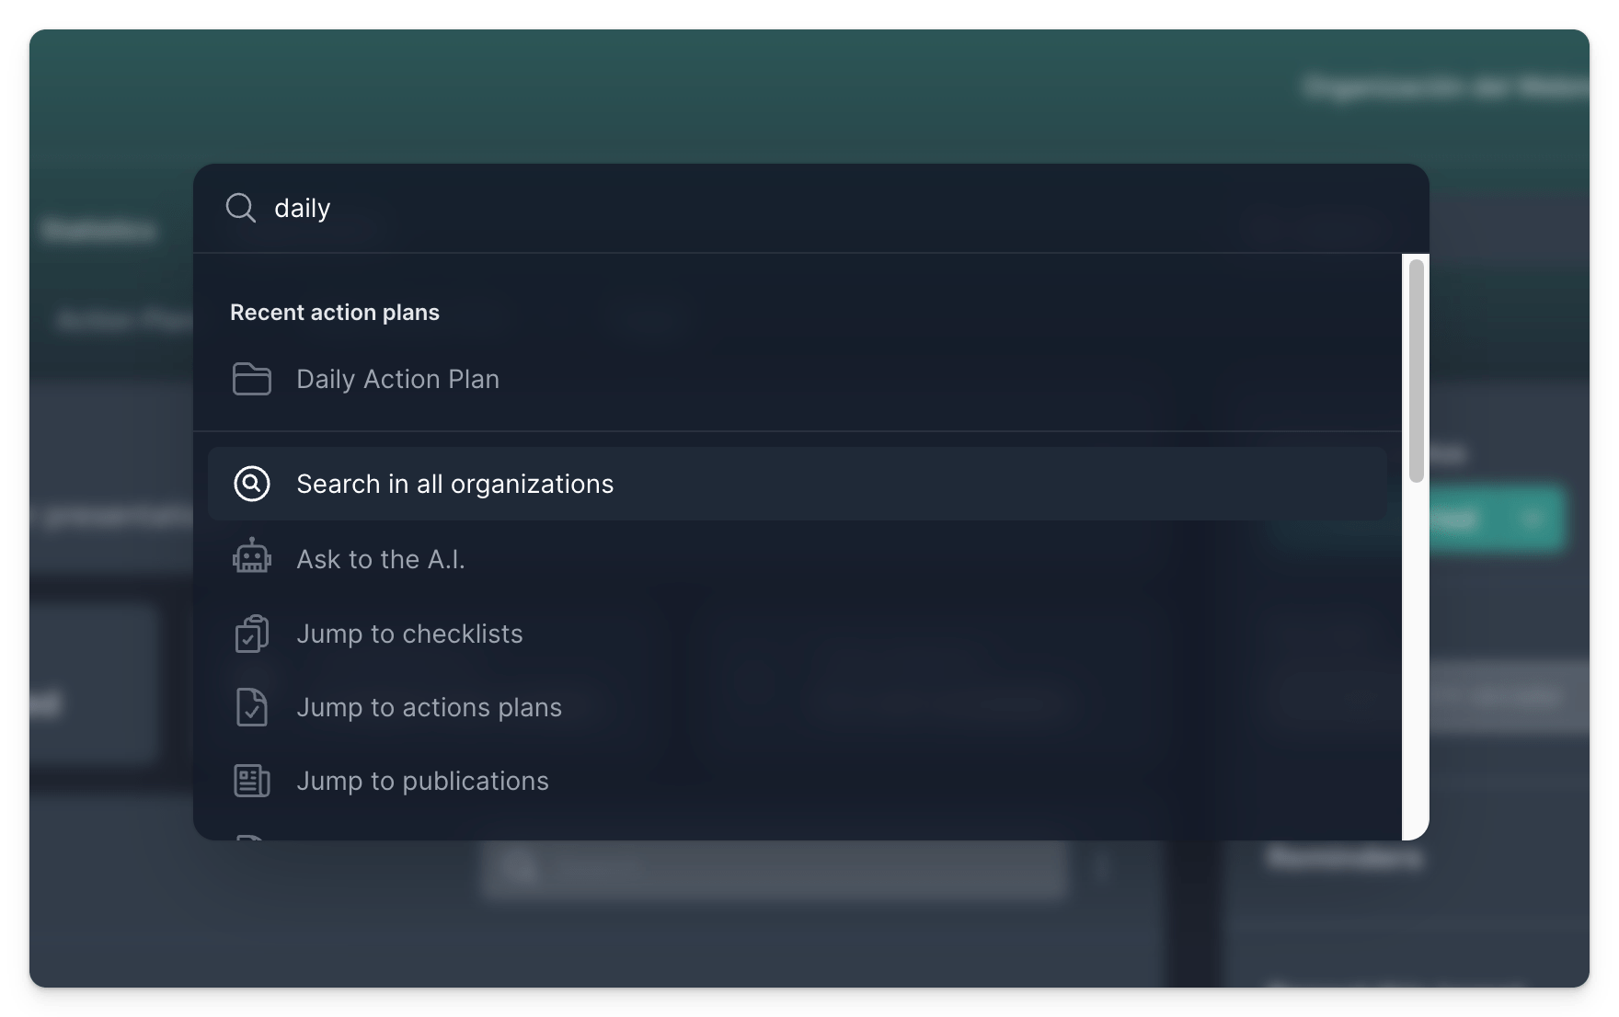The image size is (1619, 1017).
Task: Choose Ask to the A.I. option
Action: point(380,559)
